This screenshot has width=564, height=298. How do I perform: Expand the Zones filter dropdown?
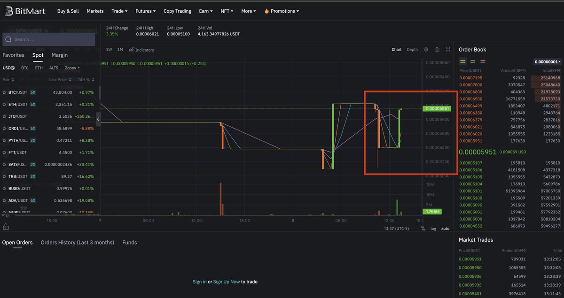click(72, 68)
